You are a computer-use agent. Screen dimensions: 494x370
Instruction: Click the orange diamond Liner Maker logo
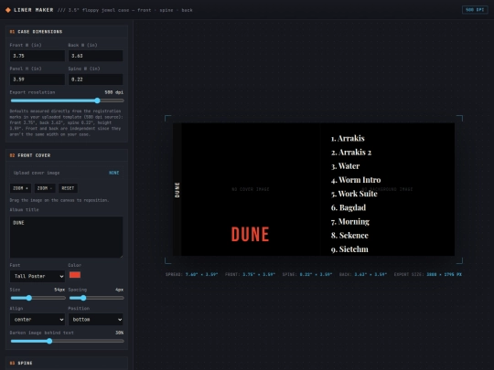(x=8, y=10)
